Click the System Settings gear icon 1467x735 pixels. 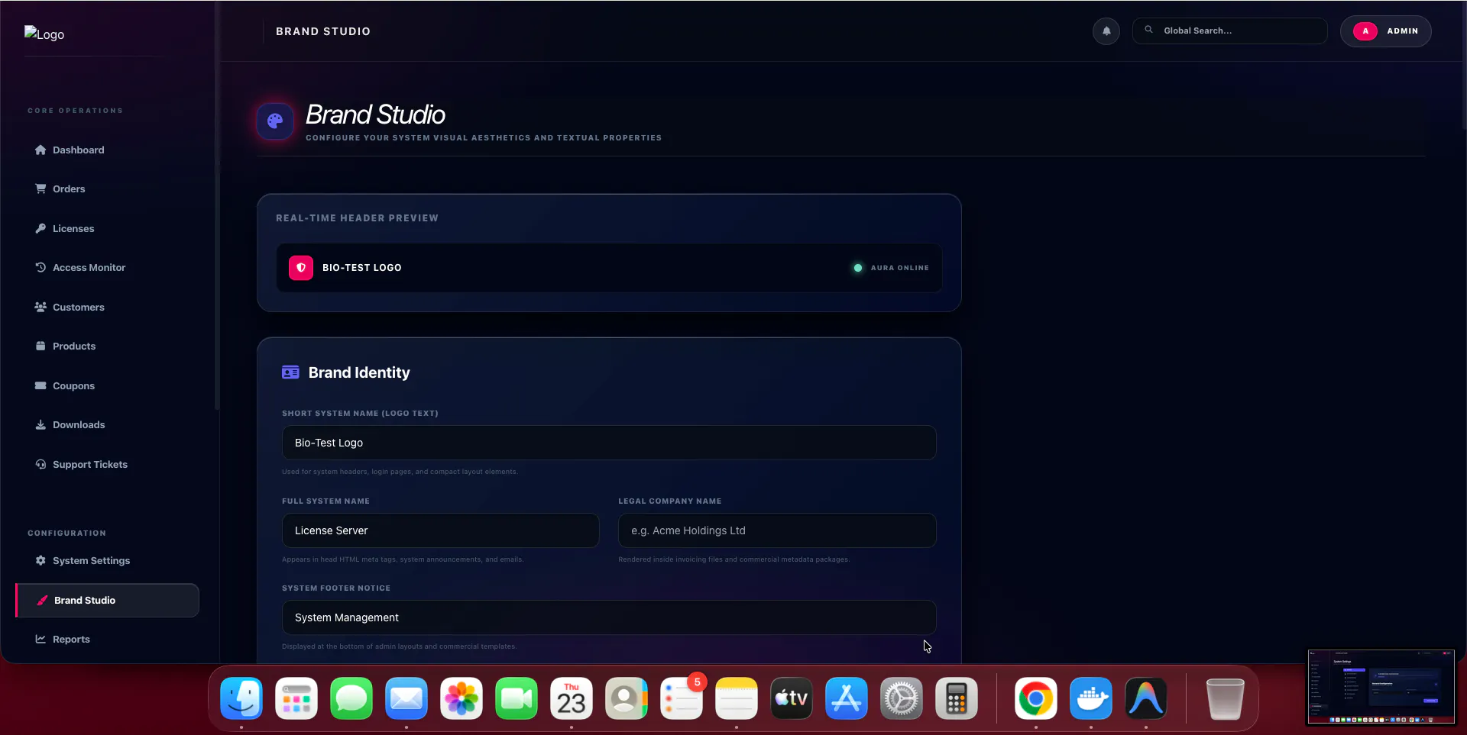(40, 560)
